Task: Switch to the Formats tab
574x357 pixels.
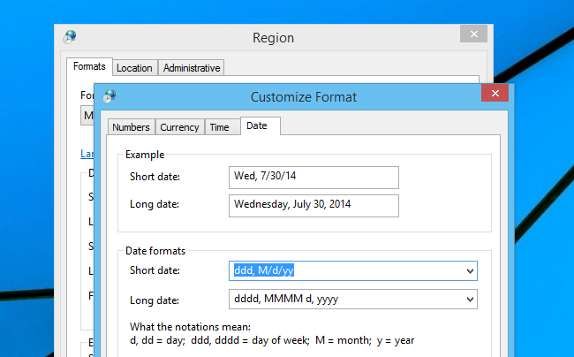Action: [x=89, y=66]
